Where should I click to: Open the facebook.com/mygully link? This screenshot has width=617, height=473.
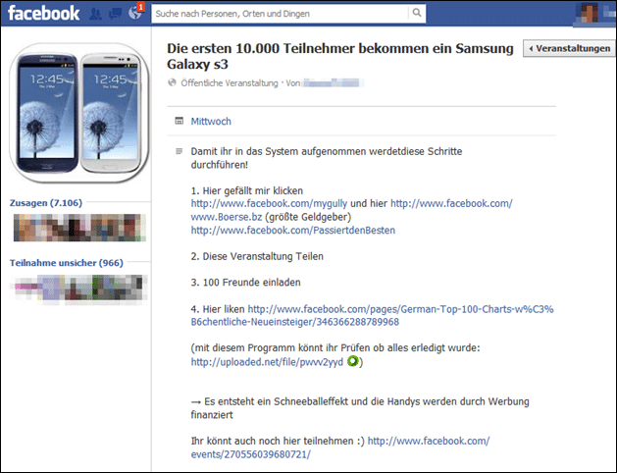tap(269, 203)
